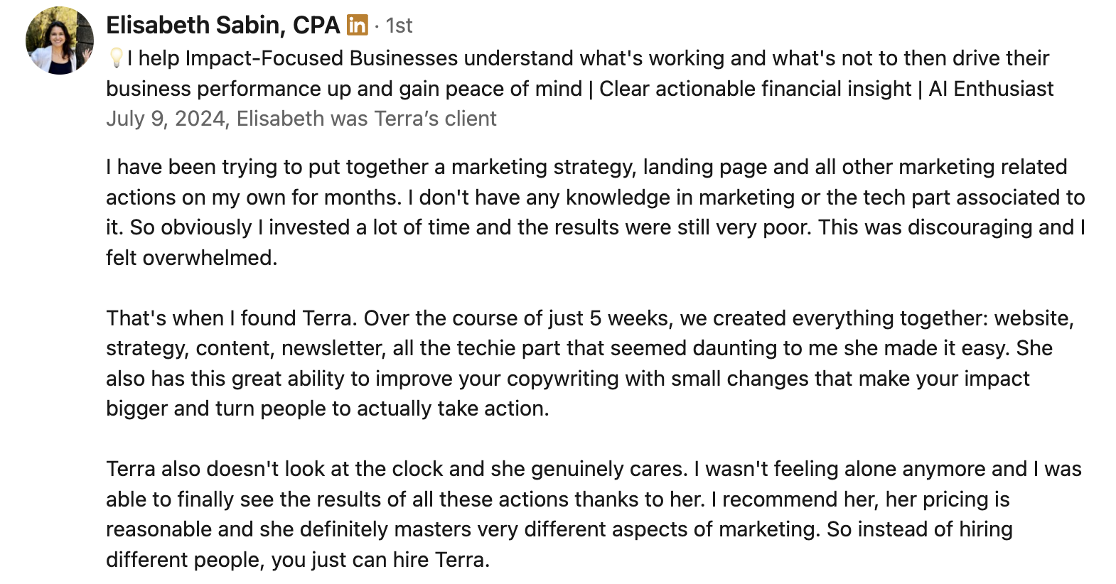Click 'Clear actionable financial insight' in headline
This screenshot has height=584, width=1116.
(755, 89)
